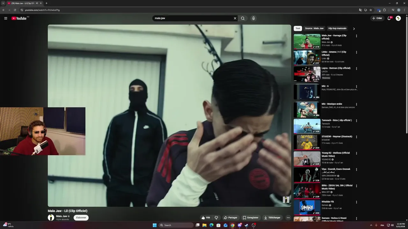The image size is (408, 229).
Task: Clear the search box text
Action: (235, 18)
